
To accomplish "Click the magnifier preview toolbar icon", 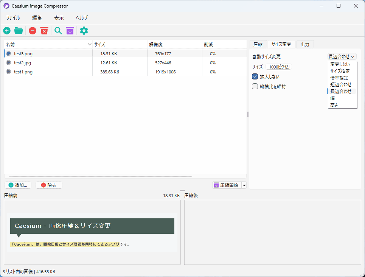I will click(x=58, y=31).
